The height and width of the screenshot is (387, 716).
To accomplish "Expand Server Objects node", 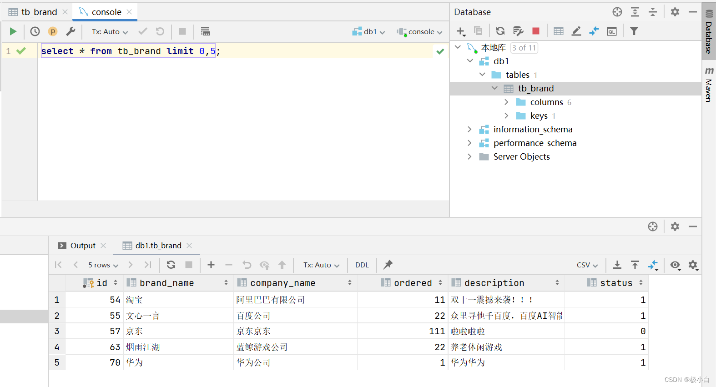I will pyautogui.click(x=469, y=156).
